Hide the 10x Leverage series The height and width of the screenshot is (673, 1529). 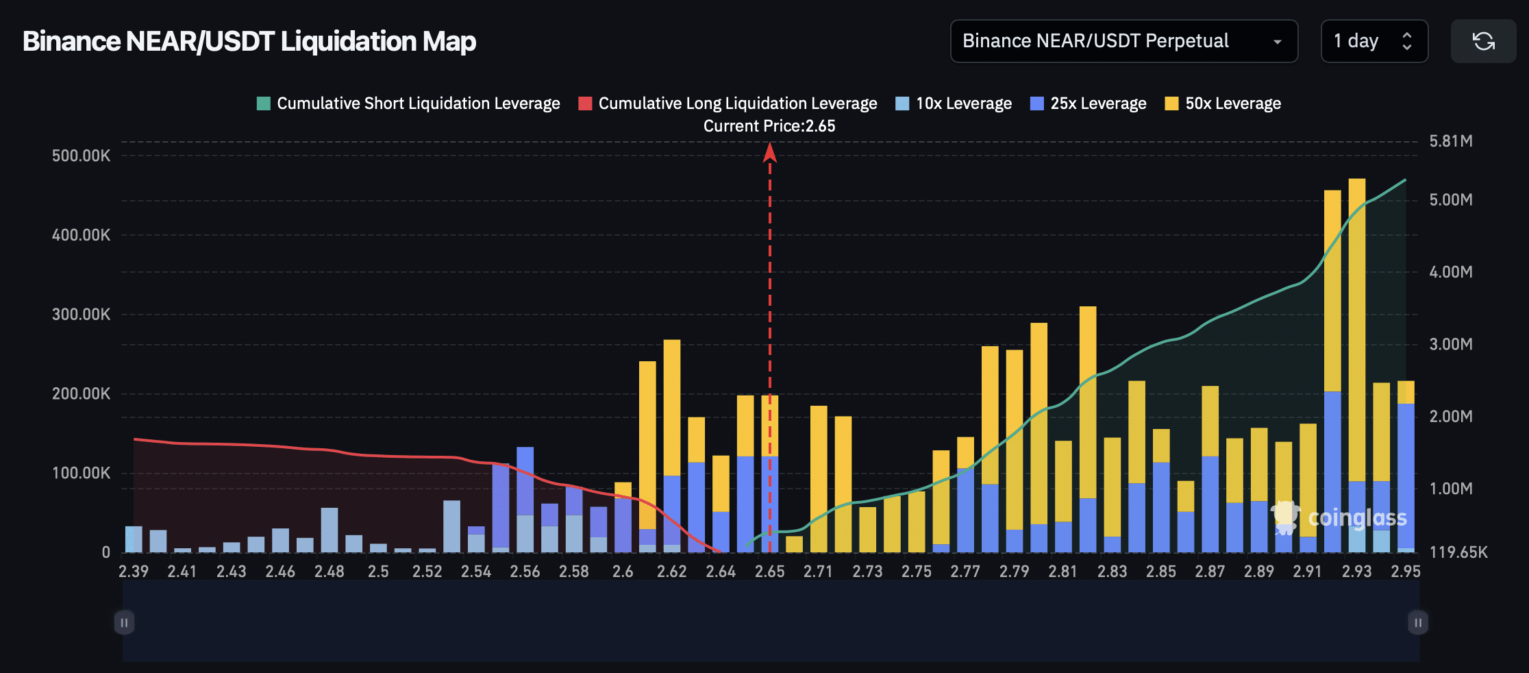tap(963, 103)
